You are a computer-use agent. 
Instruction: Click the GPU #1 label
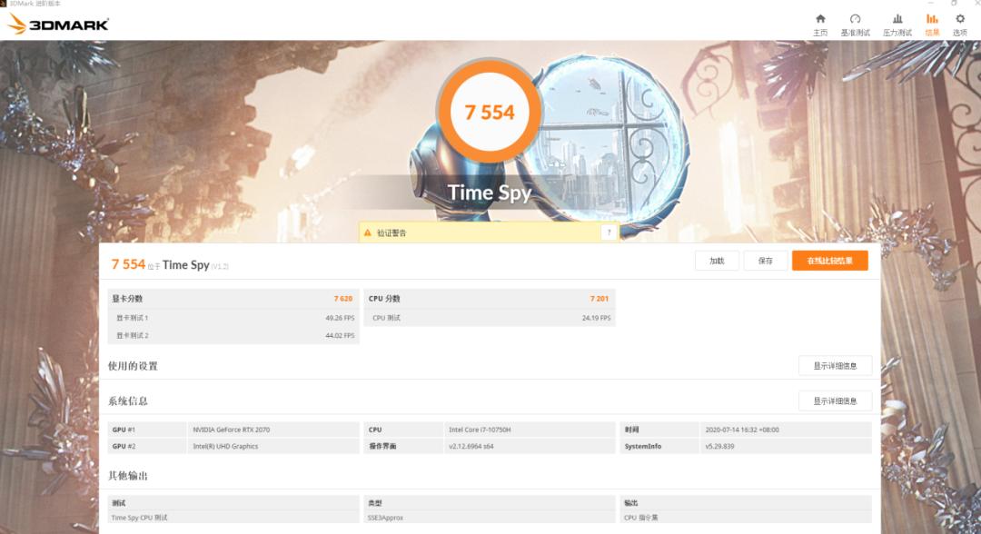tap(124, 430)
